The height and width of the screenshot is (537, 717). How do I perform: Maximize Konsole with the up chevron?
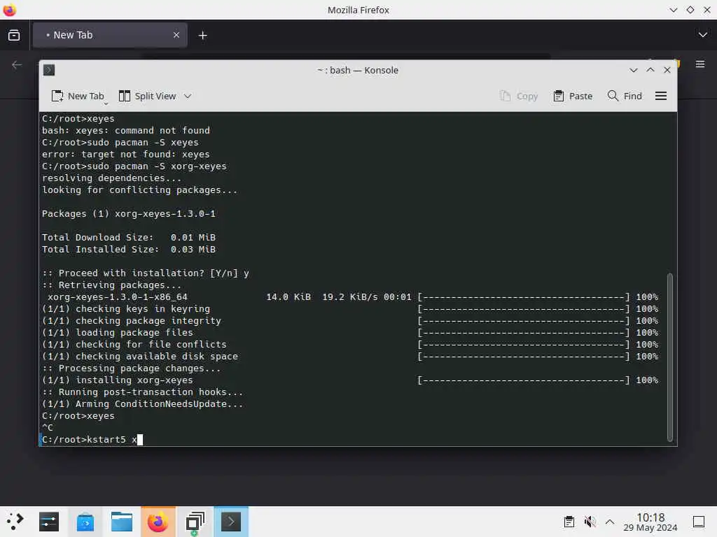[x=650, y=70]
